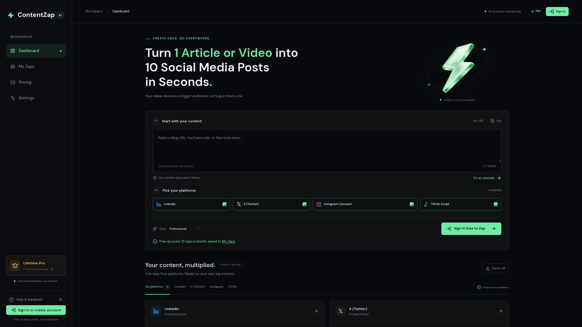This screenshot has height=327, width=582.
Task: Open the Tone Professional dropdown
Action: point(184,229)
